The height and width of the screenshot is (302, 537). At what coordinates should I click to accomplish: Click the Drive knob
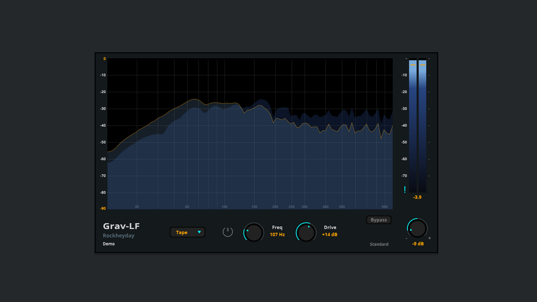tap(306, 233)
